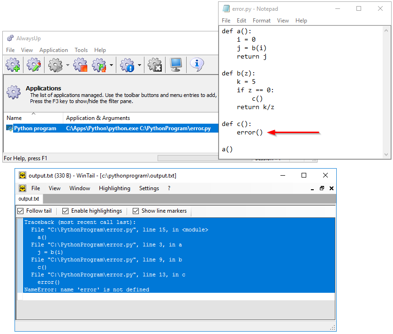Open AlwaysUp File menu
The width and height of the screenshot is (393, 334).
pyautogui.click(x=10, y=50)
